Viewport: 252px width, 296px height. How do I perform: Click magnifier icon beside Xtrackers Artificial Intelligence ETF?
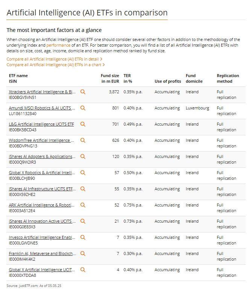pyautogui.click(x=83, y=92)
